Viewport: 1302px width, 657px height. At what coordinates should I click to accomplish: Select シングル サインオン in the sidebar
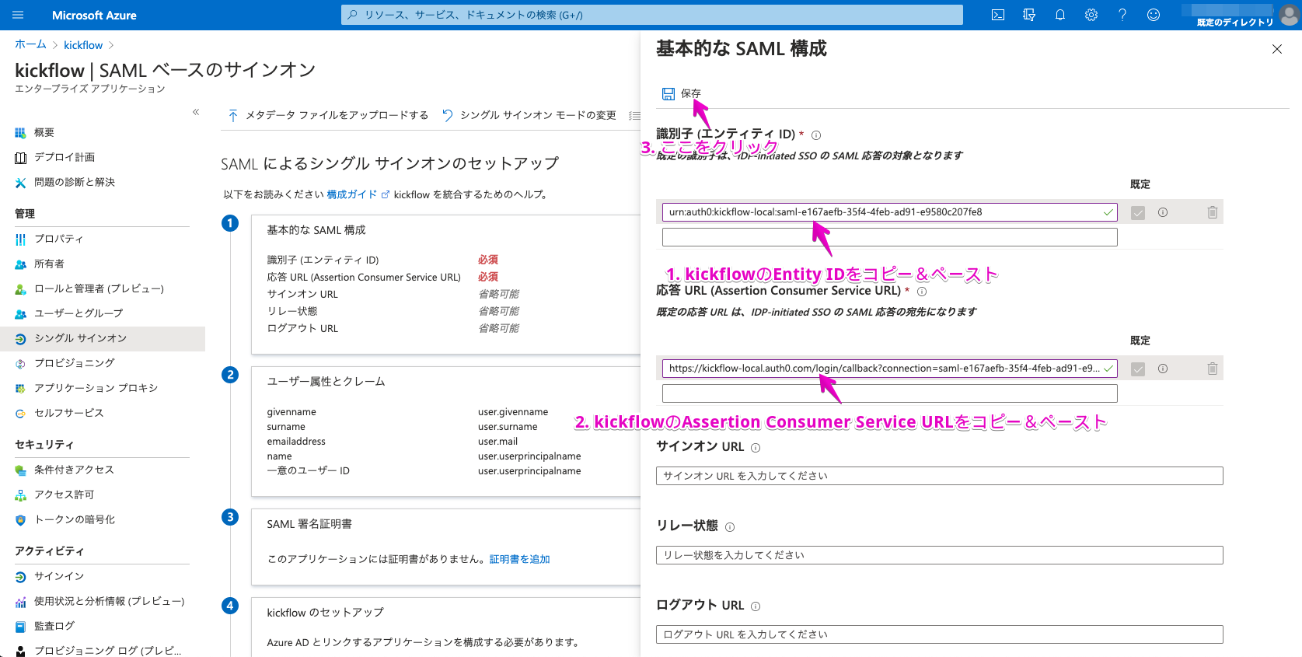(103, 338)
